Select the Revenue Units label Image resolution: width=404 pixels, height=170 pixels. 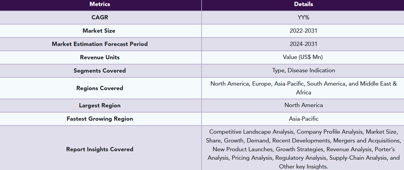100,57
